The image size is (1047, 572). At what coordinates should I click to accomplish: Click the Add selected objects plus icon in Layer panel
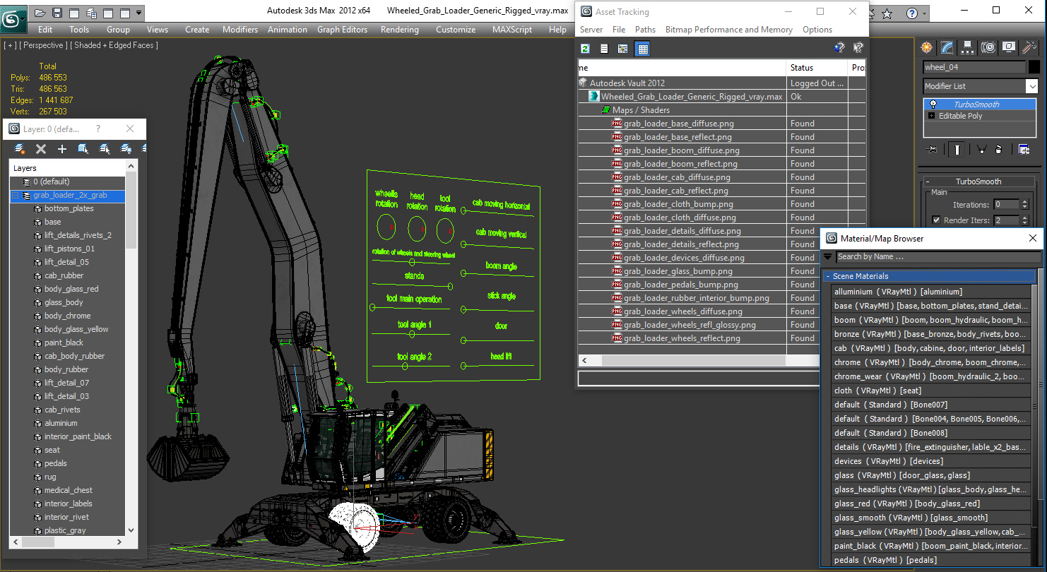62,149
